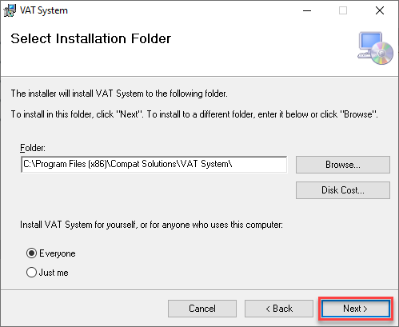Viewport: 399px width, 327px height.
Task: Click the greyed-out maximize window icon
Action: tap(343, 10)
